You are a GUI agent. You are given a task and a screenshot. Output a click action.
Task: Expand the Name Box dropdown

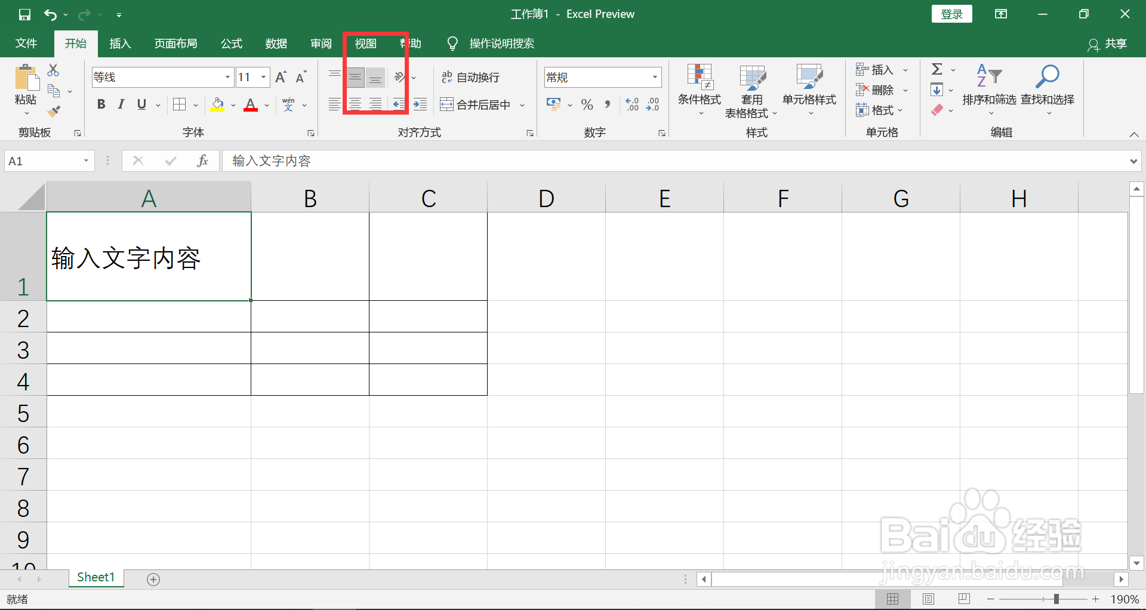[86, 161]
